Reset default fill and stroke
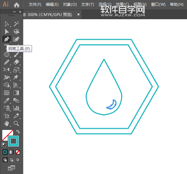Image resolution: width=187 pixels, height=174 pixels. coord(4,145)
